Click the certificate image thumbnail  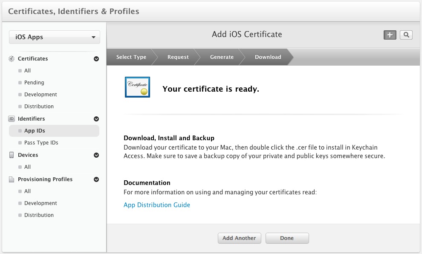[x=137, y=87]
